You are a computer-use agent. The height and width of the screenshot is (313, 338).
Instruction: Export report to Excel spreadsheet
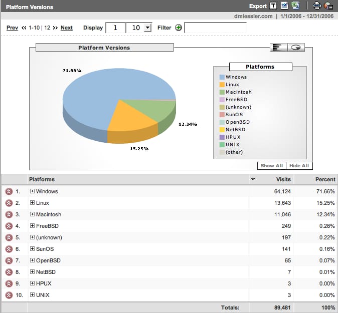(295, 6)
